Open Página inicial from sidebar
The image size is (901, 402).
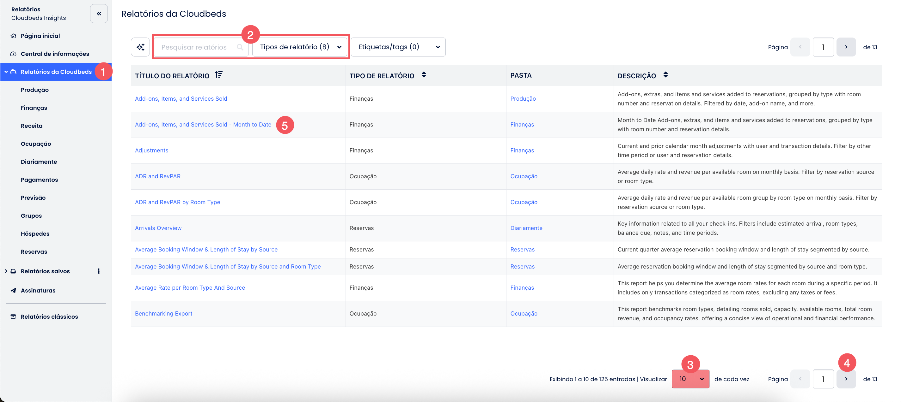coord(40,36)
